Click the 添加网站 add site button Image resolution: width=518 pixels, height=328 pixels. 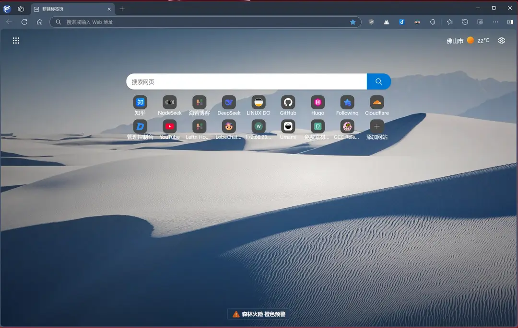(x=377, y=127)
